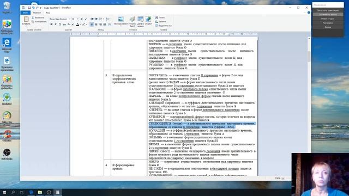This screenshot has width=349, height=196.
Task: Increase font size with the grow font icon
Action: pyautogui.click(x=82, y=19)
